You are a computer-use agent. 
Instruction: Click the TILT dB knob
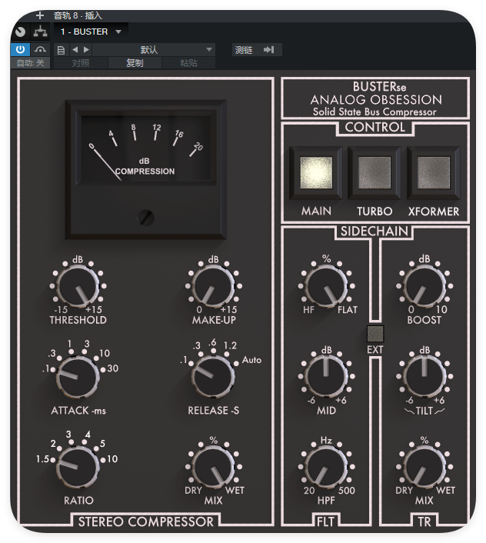424,377
